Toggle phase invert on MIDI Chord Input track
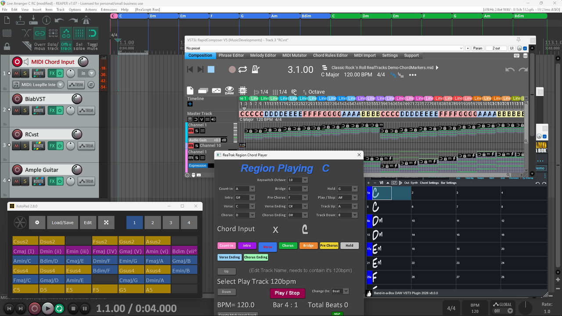 tap(91, 85)
